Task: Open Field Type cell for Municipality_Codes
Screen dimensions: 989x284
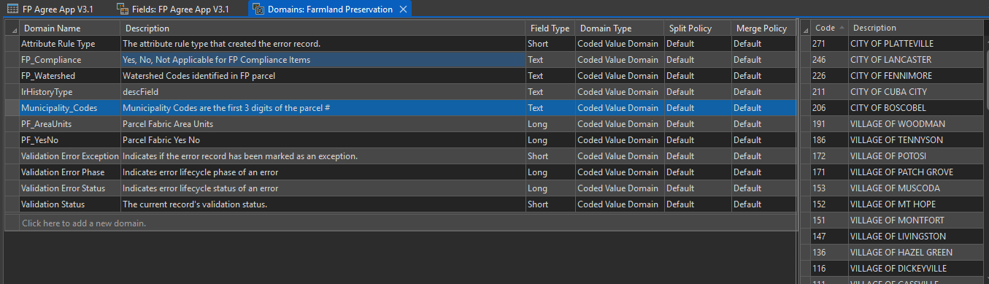Action: pos(550,108)
